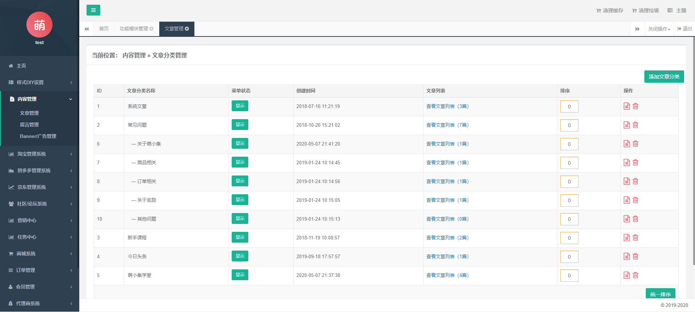Click the green hamburger menu toggle button

(93, 10)
